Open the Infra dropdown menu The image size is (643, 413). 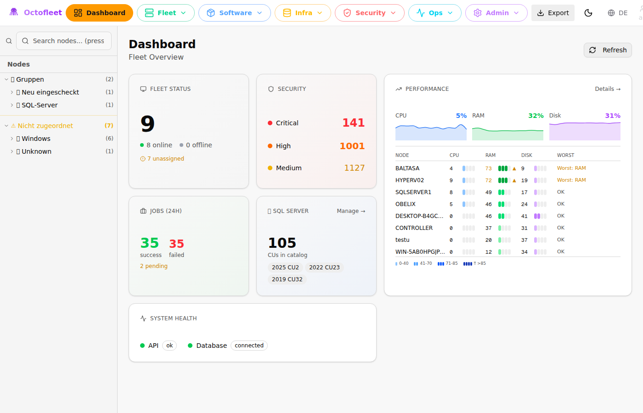[x=303, y=13]
